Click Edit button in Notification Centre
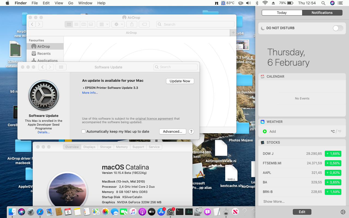This screenshot has height=218, width=349. [x=302, y=212]
